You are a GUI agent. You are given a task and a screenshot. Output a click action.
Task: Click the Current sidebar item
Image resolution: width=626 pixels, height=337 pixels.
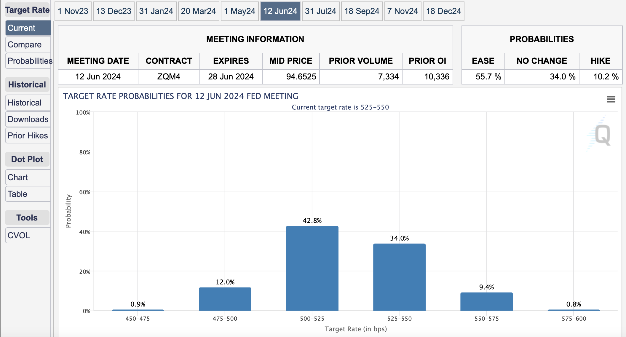[x=28, y=28]
